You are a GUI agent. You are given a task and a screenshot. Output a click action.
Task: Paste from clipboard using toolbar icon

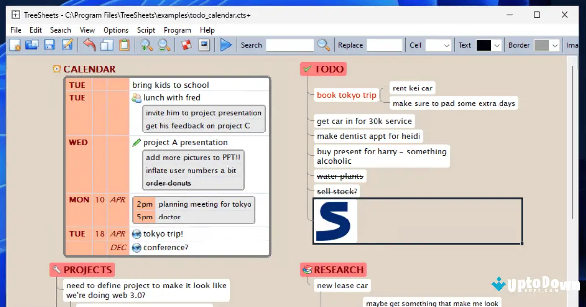click(125, 44)
